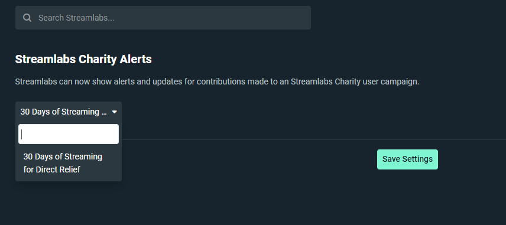The image size is (506, 225).
Task: Focus the Search Streamlabs field
Action: (163, 18)
